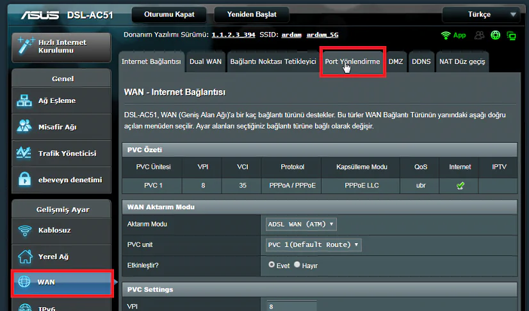Click the guest network users status icon
This screenshot has width=529, height=311.
coord(480,35)
